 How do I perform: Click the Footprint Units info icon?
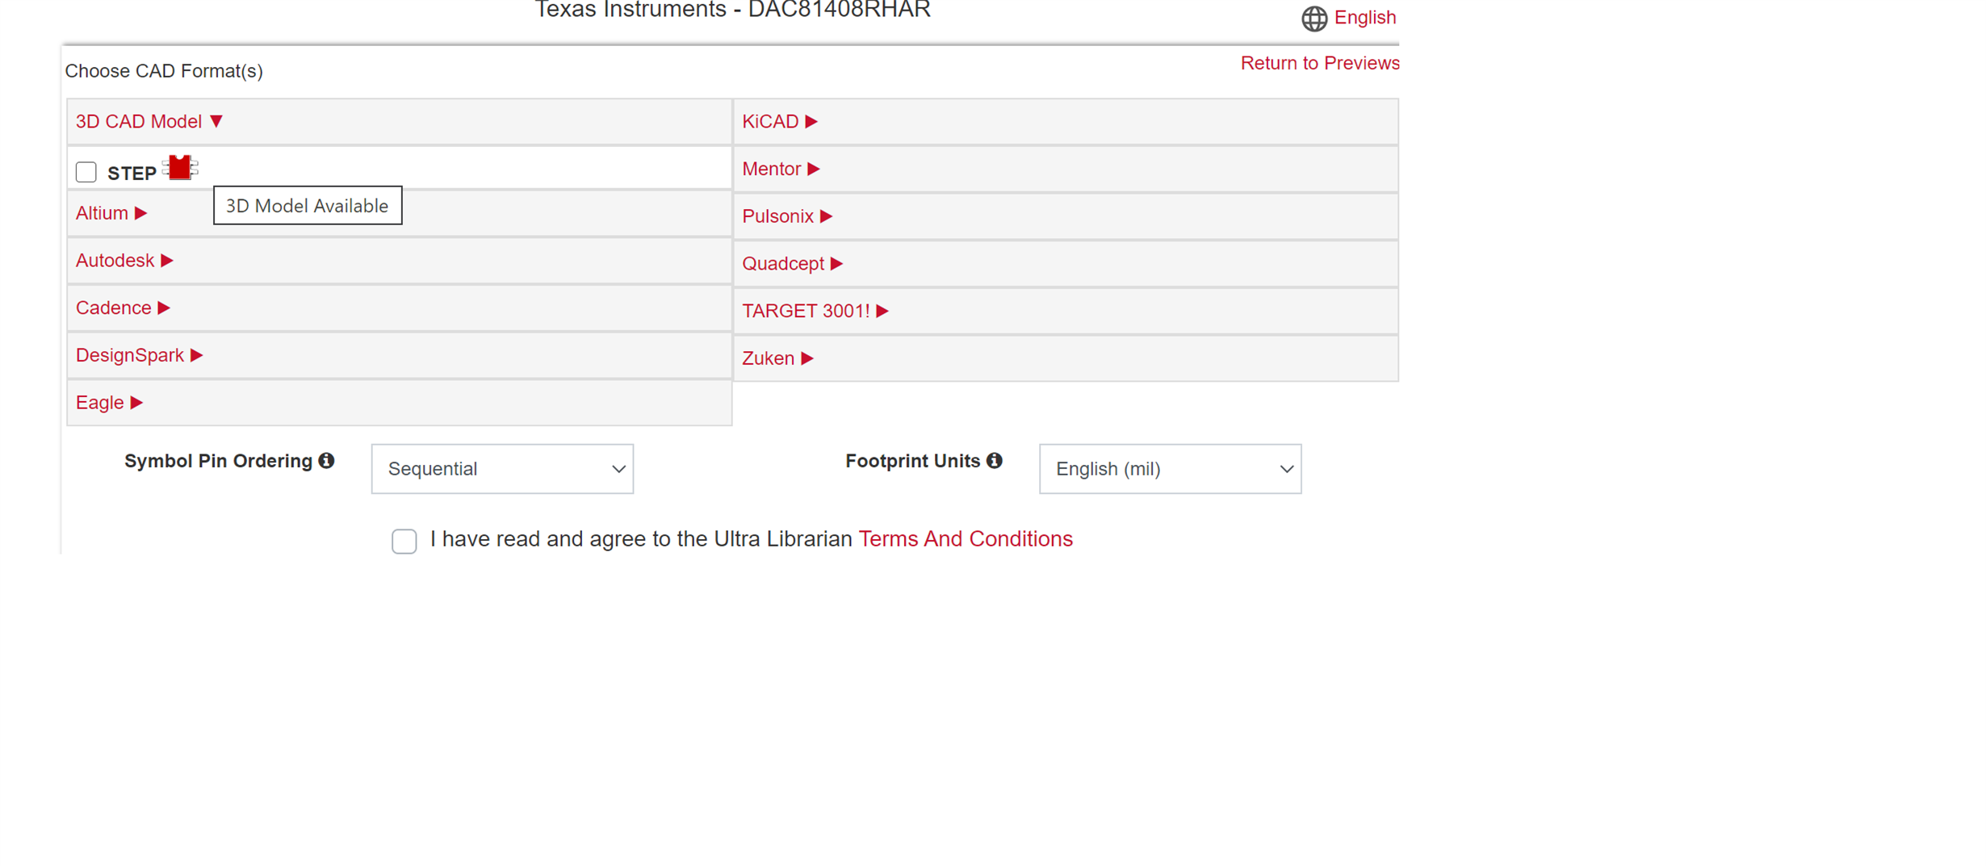pyautogui.click(x=995, y=460)
